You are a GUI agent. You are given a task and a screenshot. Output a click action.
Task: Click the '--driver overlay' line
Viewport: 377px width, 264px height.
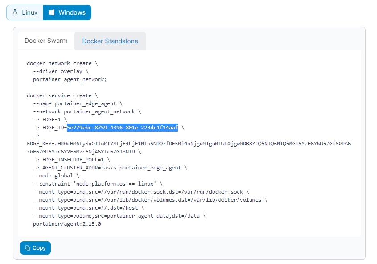[61, 71]
